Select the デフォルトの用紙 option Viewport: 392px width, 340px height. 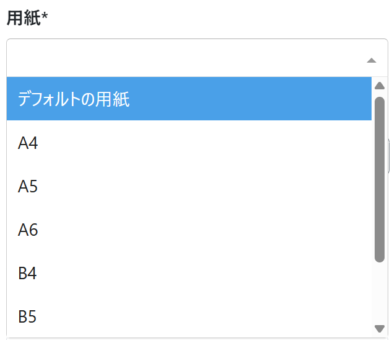coord(189,99)
